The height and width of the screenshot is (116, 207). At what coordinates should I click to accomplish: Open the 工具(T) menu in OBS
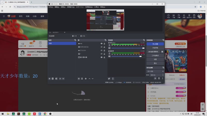[x=96, y=7]
